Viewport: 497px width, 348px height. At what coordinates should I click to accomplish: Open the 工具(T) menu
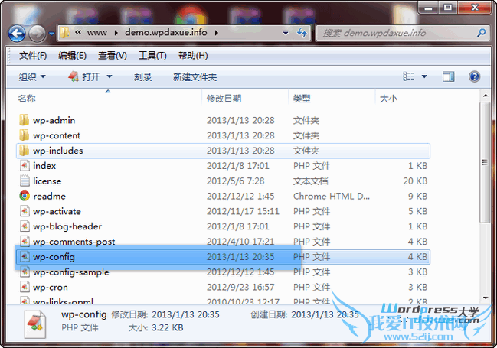point(152,56)
